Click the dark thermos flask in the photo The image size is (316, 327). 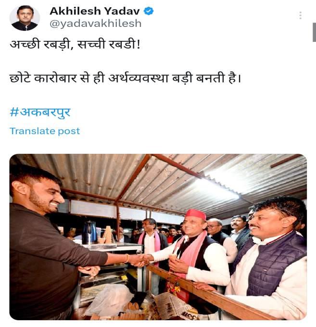tap(89, 232)
